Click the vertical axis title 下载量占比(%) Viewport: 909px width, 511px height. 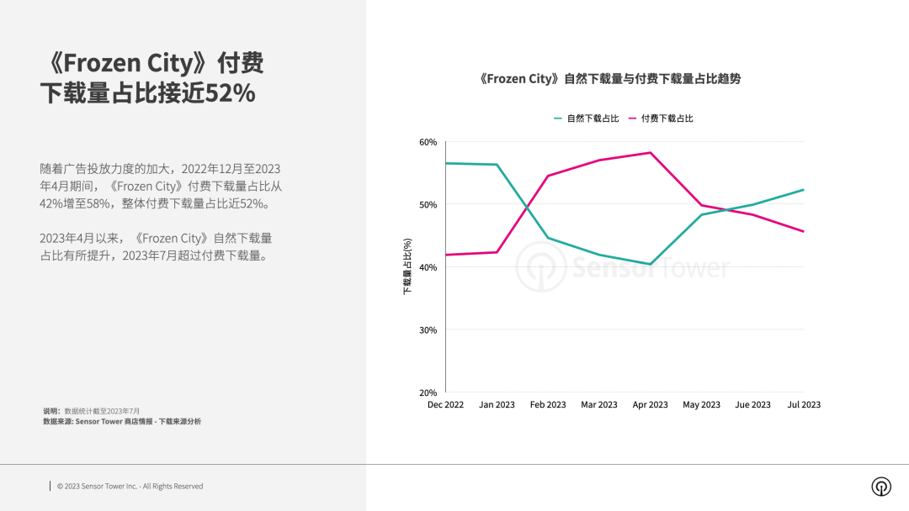coord(407,266)
